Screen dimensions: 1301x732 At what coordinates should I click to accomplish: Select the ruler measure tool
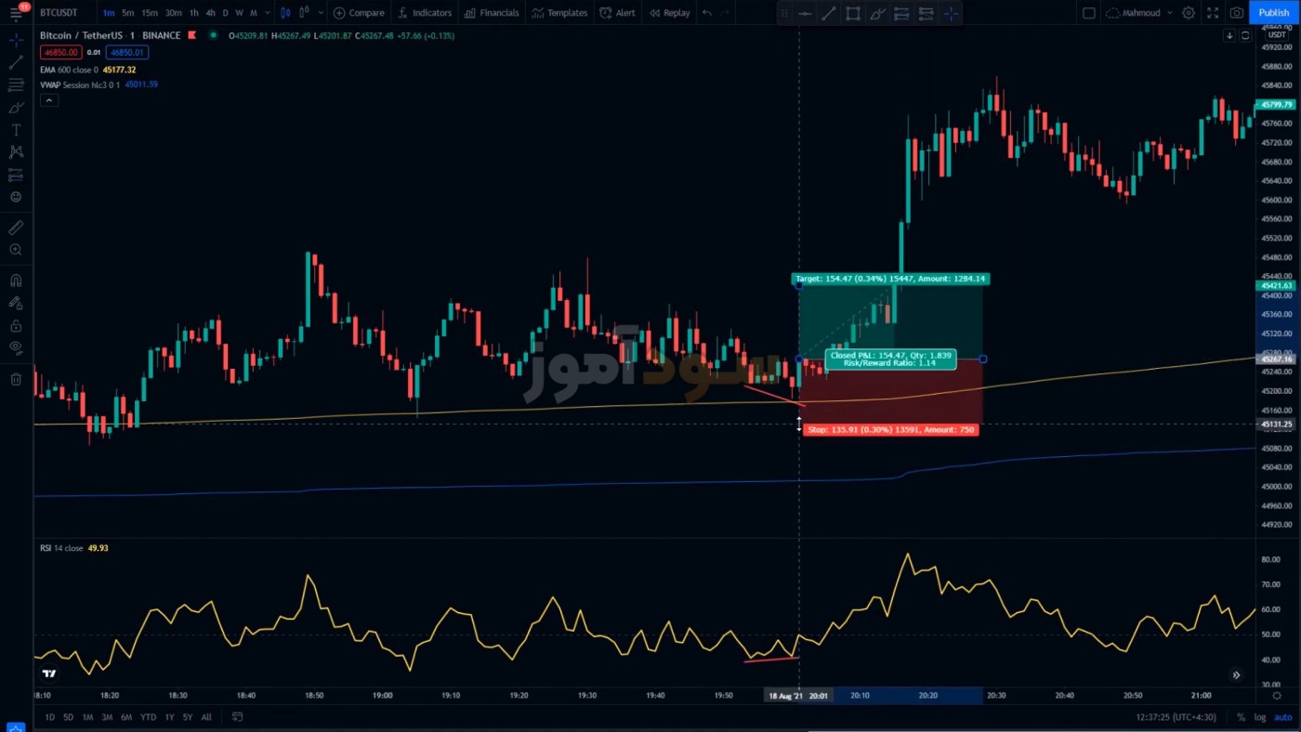(x=16, y=228)
